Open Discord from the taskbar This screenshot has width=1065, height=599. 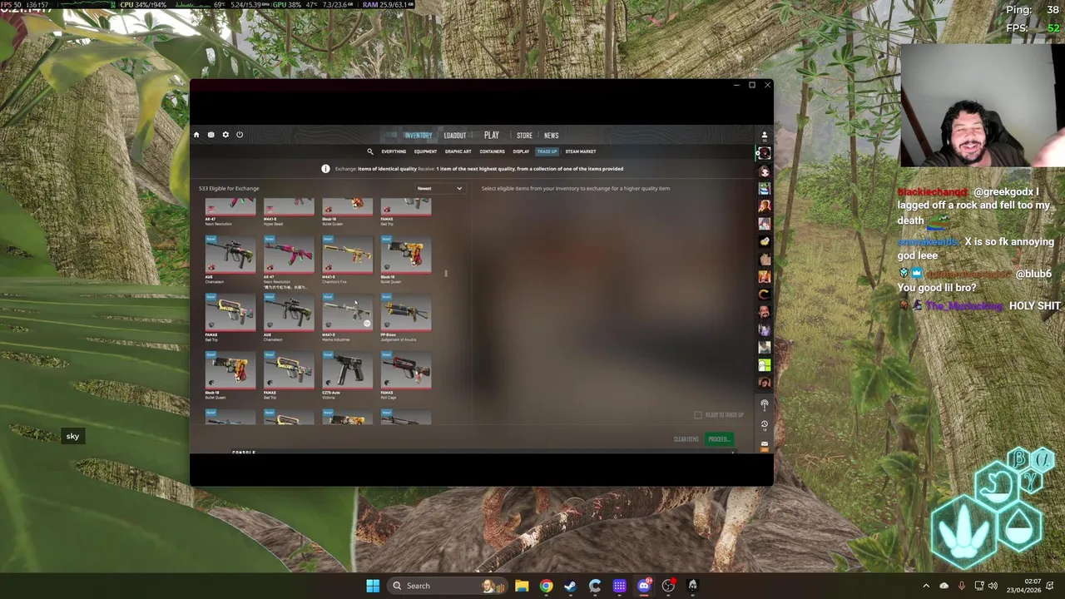(x=644, y=586)
